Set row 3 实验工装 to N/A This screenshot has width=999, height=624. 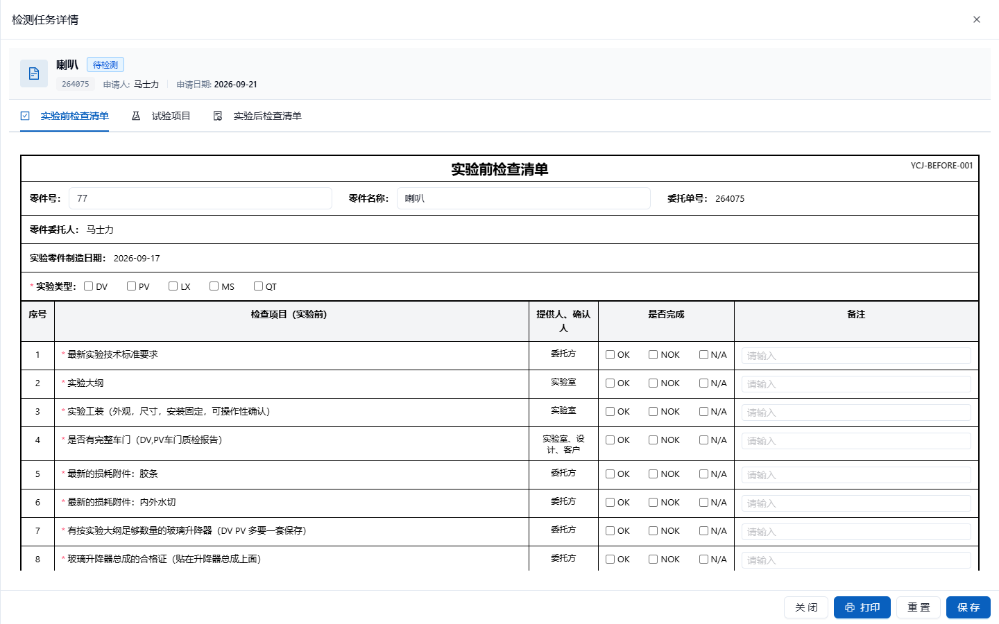pyautogui.click(x=703, y=412)
